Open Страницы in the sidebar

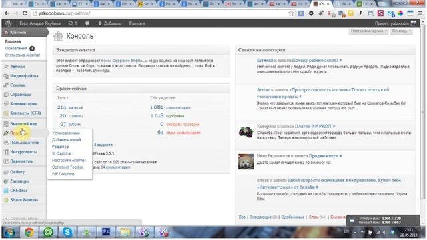tap(20, 95)
